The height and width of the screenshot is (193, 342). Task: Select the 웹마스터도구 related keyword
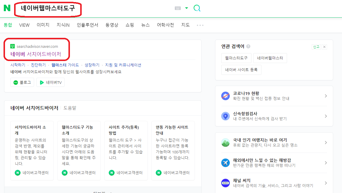(236, 58)
